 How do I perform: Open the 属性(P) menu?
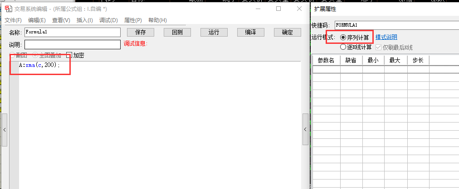point(133,20)
